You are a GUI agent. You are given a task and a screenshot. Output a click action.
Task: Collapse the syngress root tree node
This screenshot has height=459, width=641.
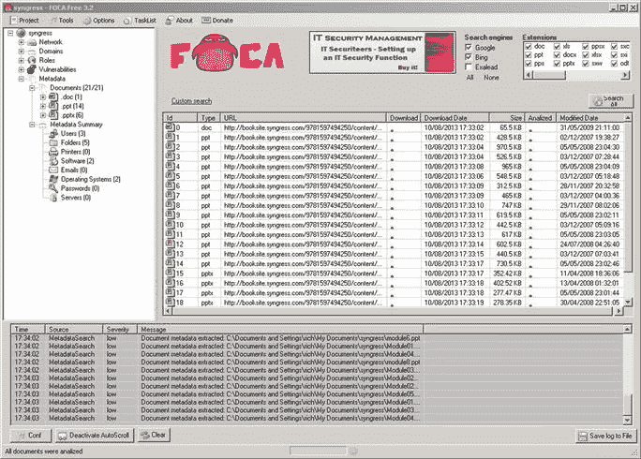tap(10, 33)
